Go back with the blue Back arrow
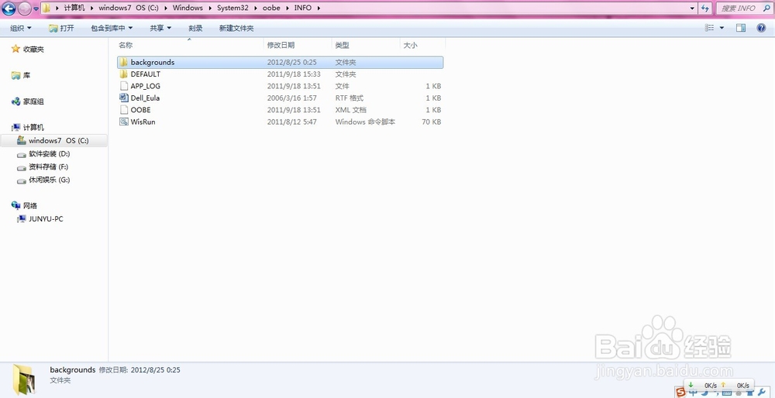Image resolution: width=775 pixels, height=398 pixels. point(9,9)
